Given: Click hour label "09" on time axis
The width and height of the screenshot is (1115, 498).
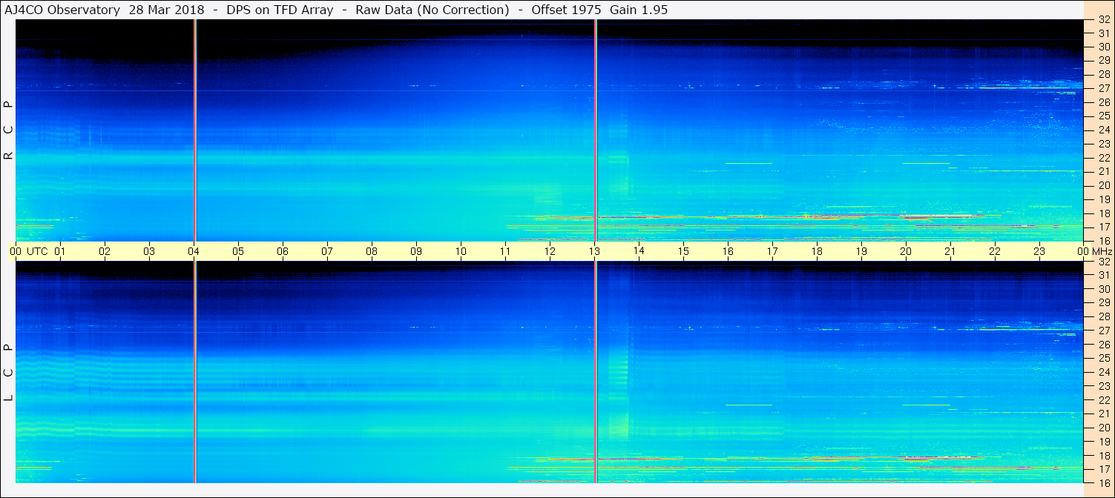Looking at the screenshot, I should 416,251.
